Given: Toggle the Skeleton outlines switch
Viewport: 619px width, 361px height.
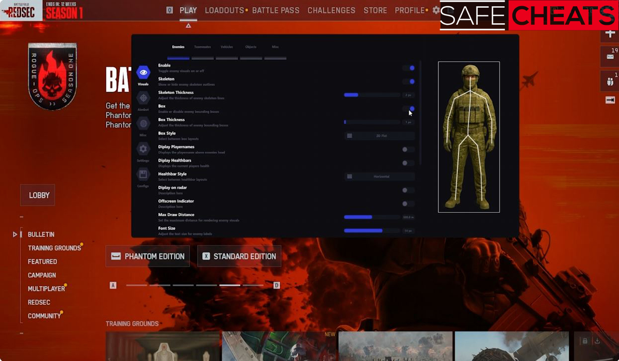Looking at the screenshot, I should 410,81.
